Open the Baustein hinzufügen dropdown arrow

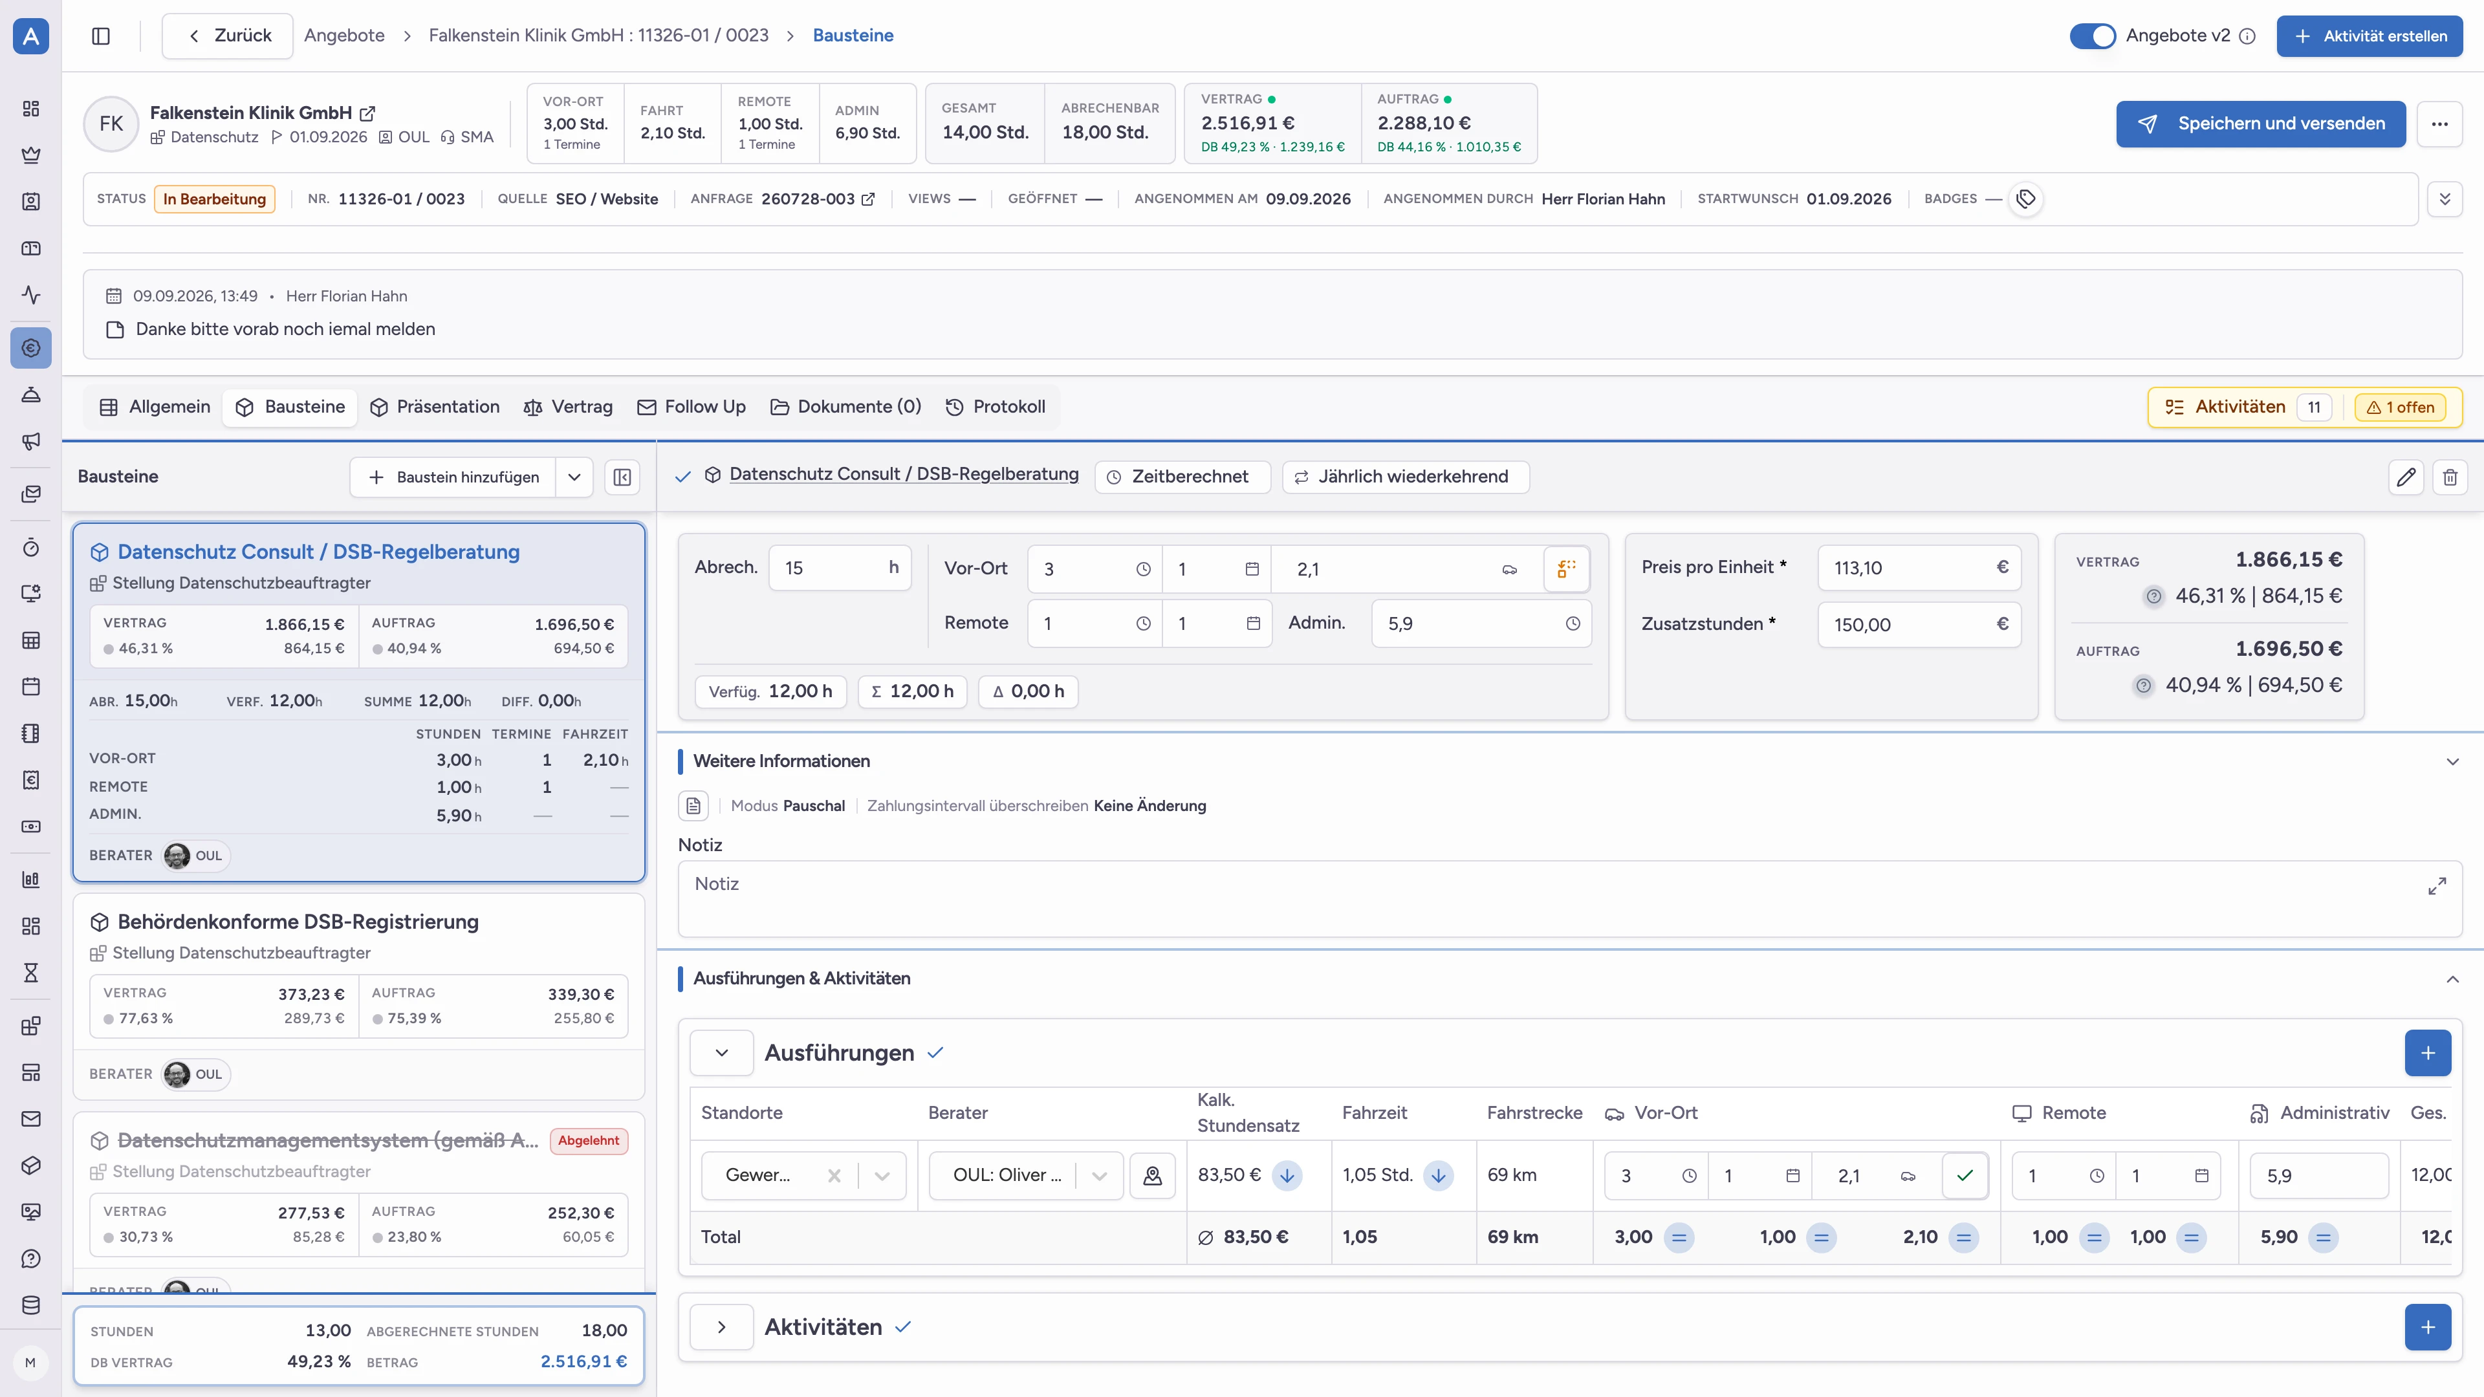(574, 477)
